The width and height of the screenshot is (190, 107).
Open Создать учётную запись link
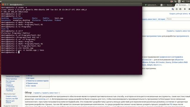click(x=178, y=14)
